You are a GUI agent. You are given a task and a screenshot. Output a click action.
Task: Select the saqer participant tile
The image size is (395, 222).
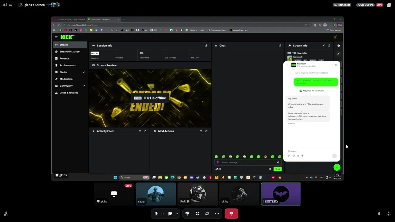[156, 194]
